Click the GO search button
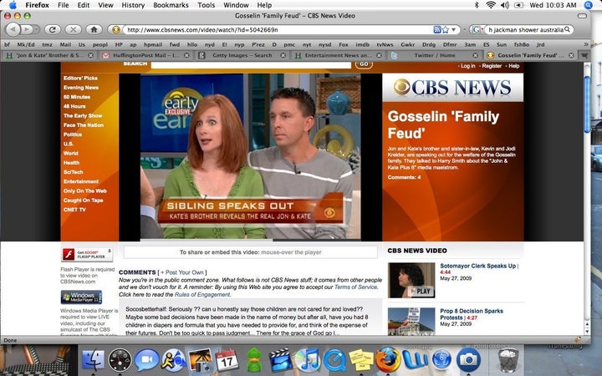The width and height of the screenshot is (602, 376). pyautogui.click(x=364, y=64)
